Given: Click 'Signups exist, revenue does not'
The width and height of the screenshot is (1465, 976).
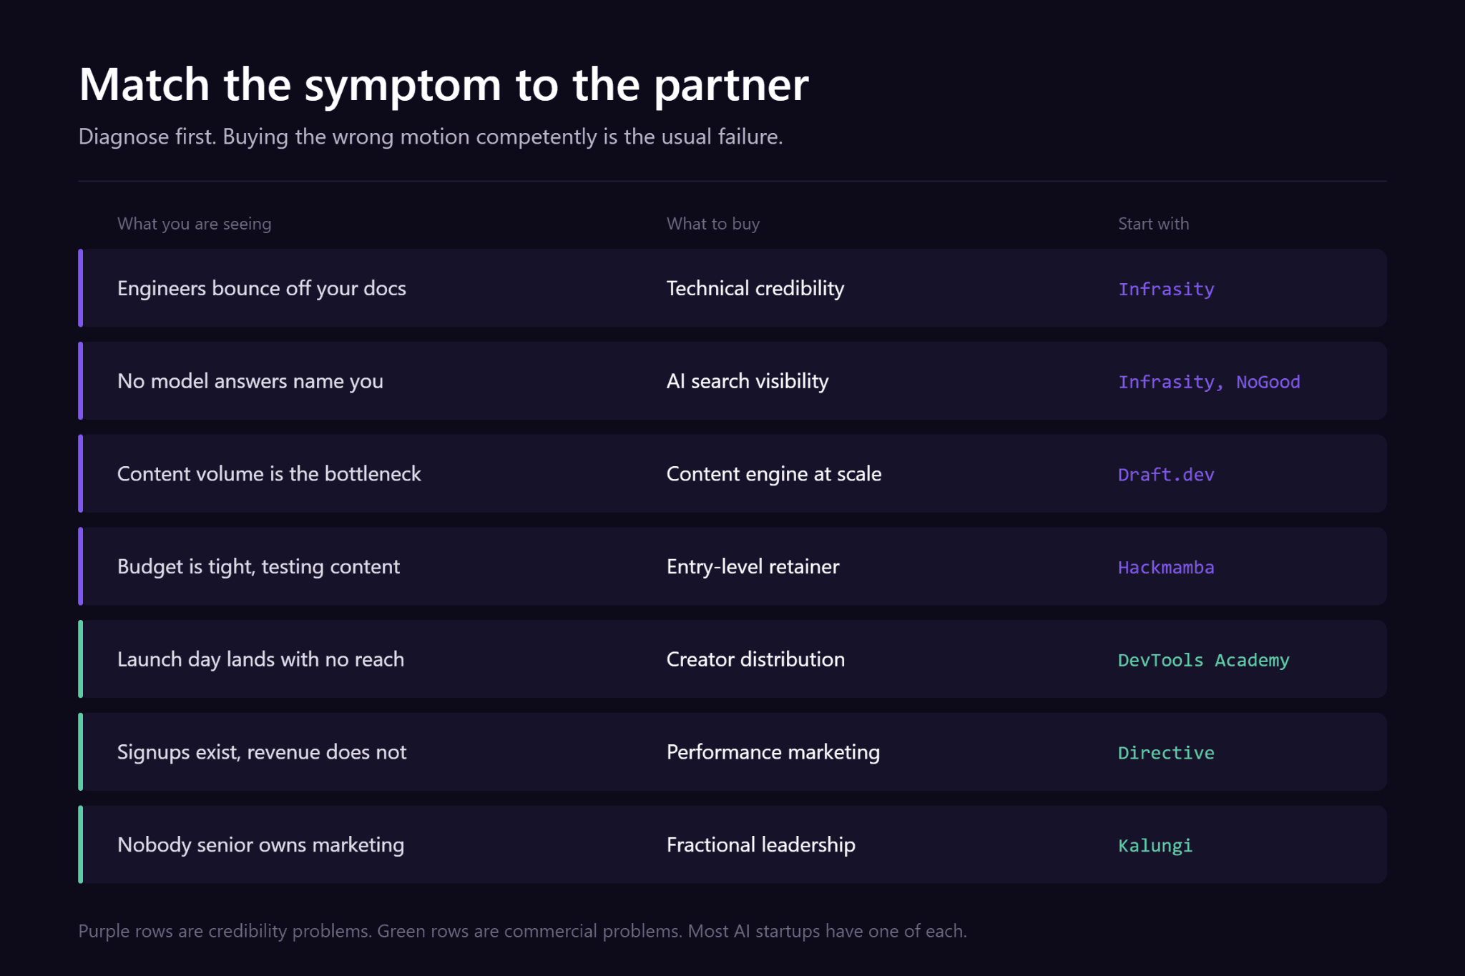Looking at the screenshot, I should coord(262,752).
